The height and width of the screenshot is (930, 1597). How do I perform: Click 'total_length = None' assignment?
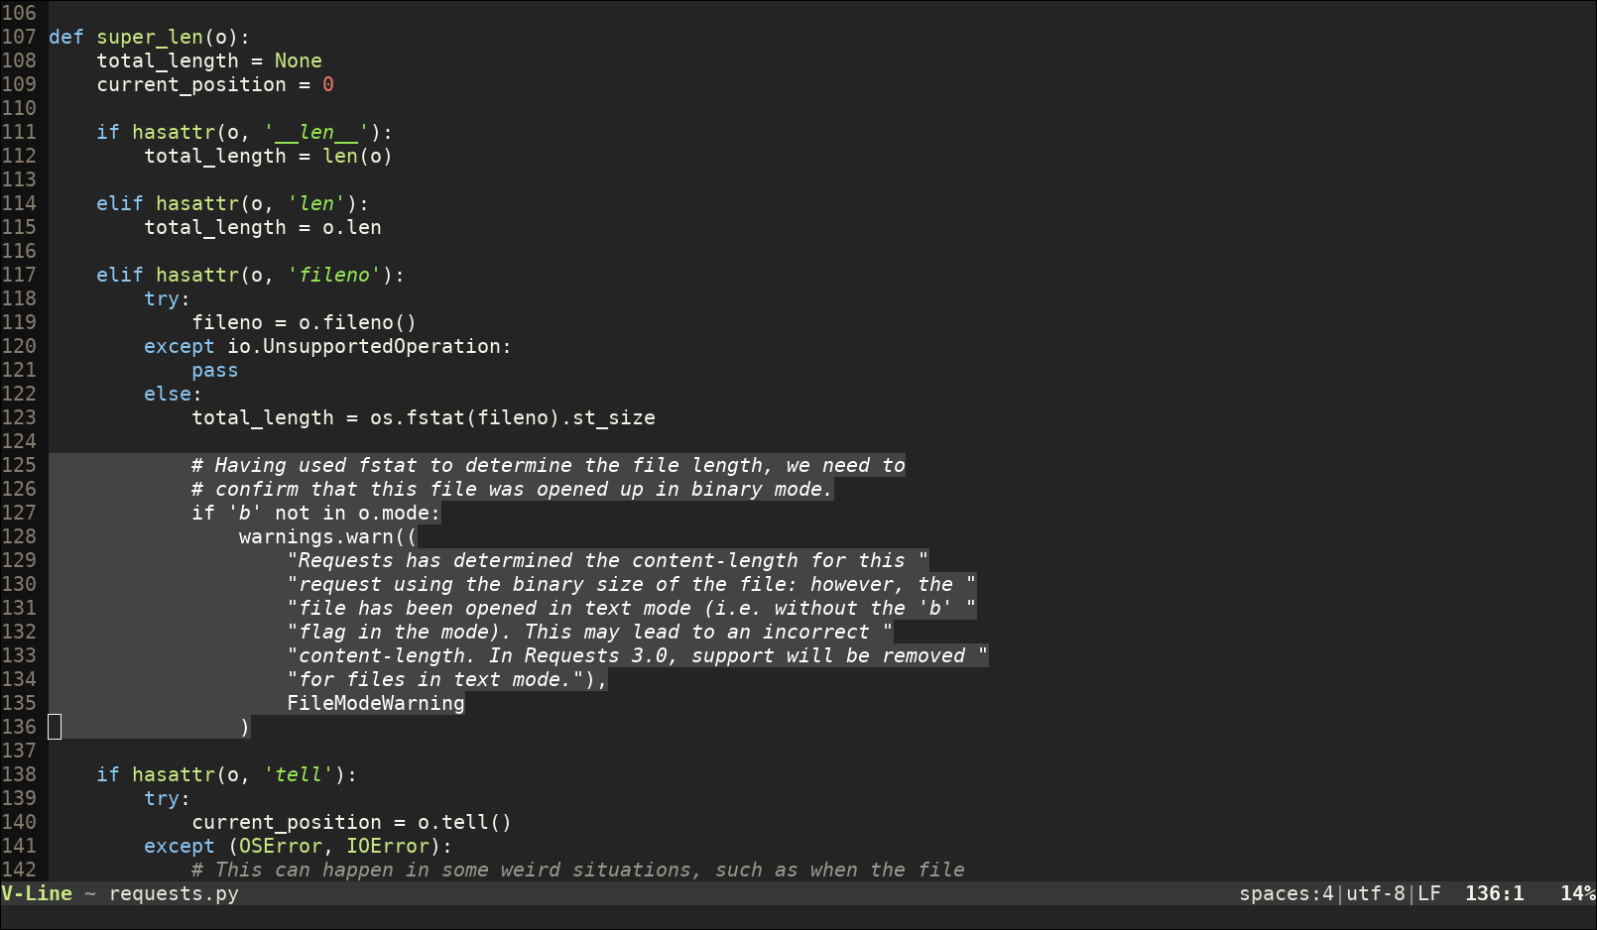(209, 60)
